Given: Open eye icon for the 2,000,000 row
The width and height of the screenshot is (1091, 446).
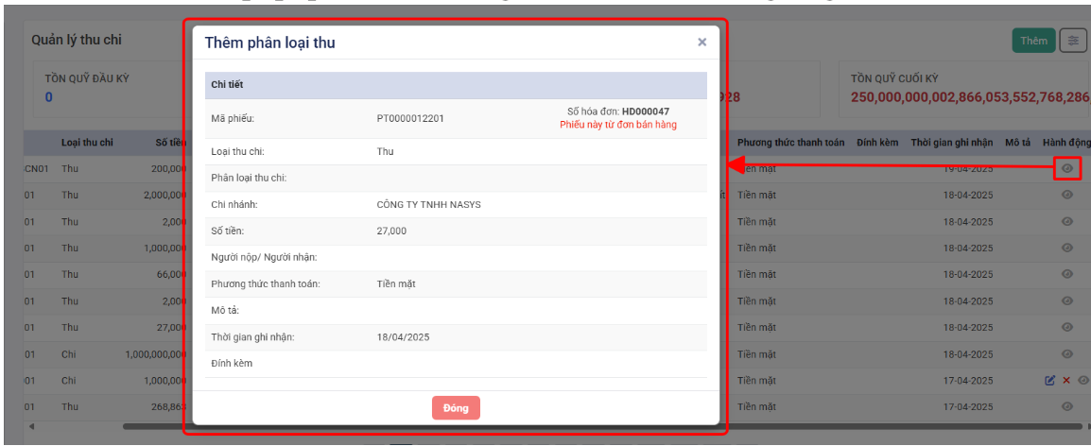Looking at the screenshot, I should [x=1066, y=195].
